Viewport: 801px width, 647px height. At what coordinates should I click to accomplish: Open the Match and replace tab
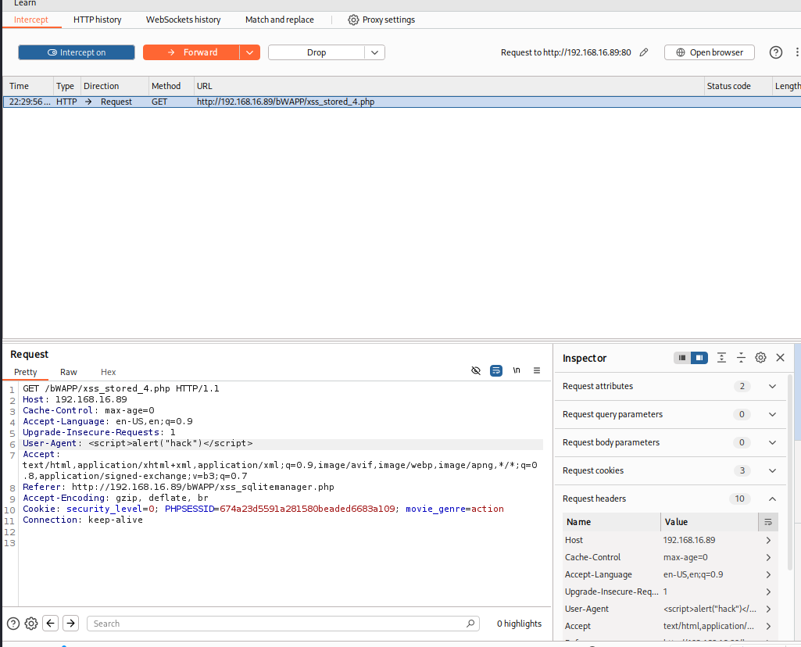280,20
